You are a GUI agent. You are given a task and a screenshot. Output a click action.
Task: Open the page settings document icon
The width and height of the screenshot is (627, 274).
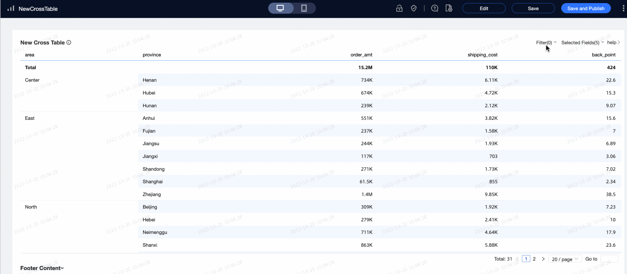tap(449, 8)
